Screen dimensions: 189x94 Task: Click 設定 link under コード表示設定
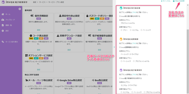[39, 50]
